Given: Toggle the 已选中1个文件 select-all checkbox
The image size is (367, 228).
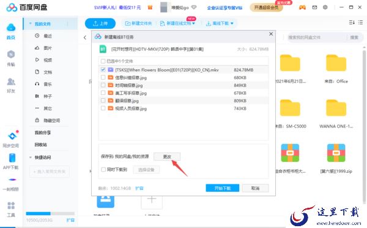Looking at the screenshot, I should (x=103, y=61).
